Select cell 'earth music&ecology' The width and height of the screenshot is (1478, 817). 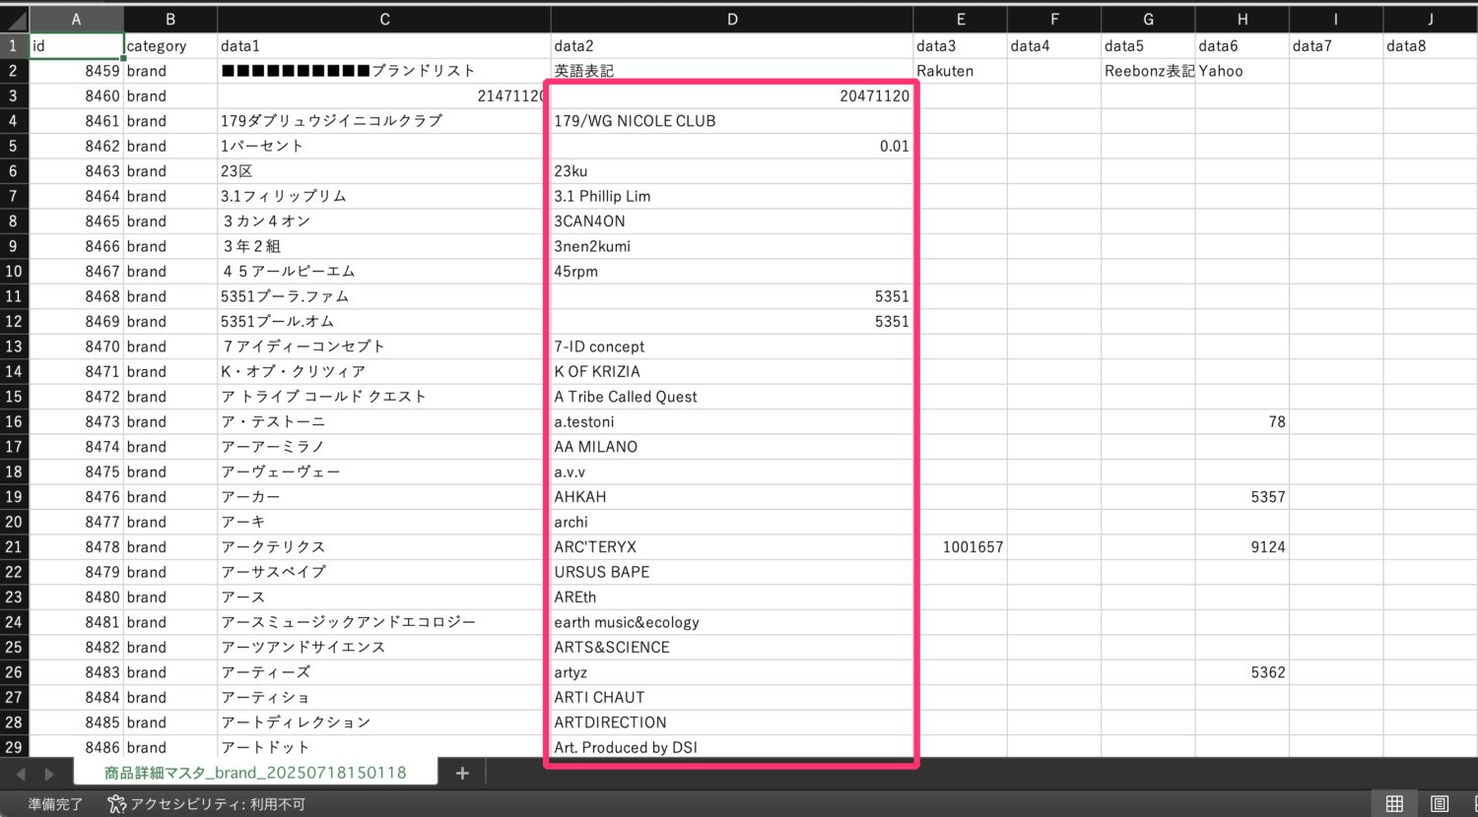pos(732,622)
